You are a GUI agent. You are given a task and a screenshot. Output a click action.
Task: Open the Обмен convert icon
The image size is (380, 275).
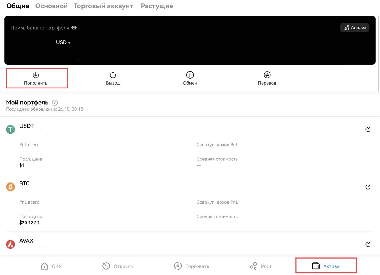pyautogui.click(x=190, y=75)
